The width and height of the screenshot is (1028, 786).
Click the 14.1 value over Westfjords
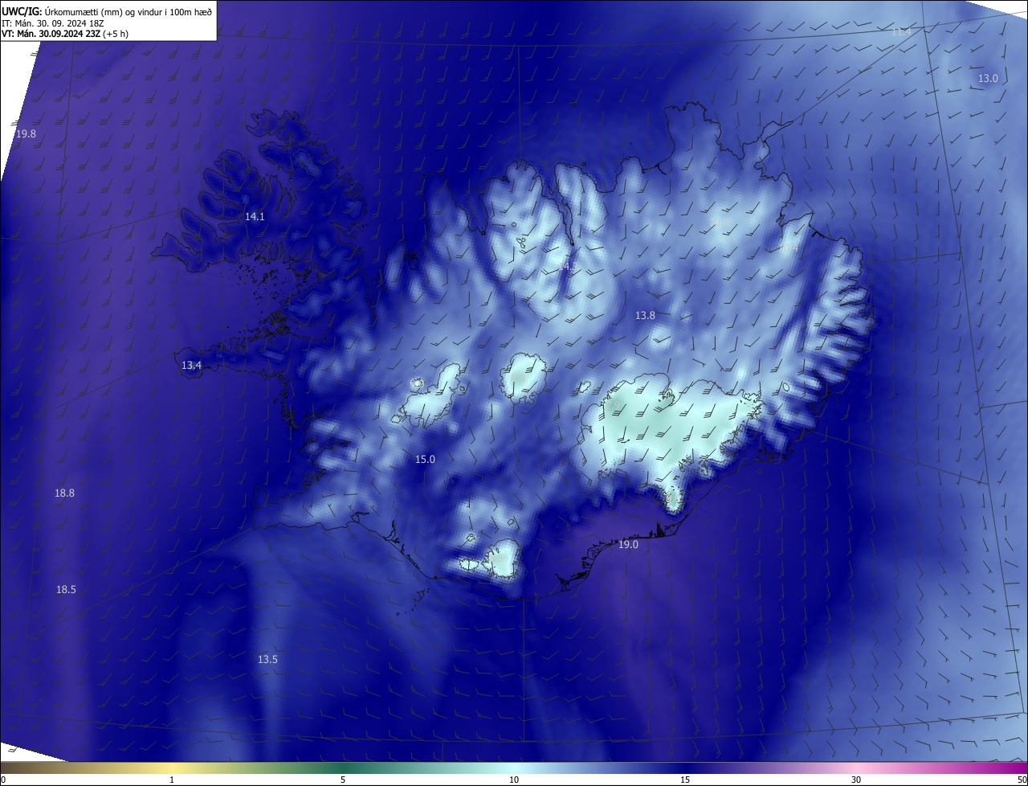click(255, 217)
